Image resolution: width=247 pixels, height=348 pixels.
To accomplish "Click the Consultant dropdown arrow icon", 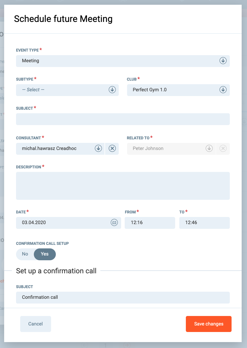I will coord(98,149).
